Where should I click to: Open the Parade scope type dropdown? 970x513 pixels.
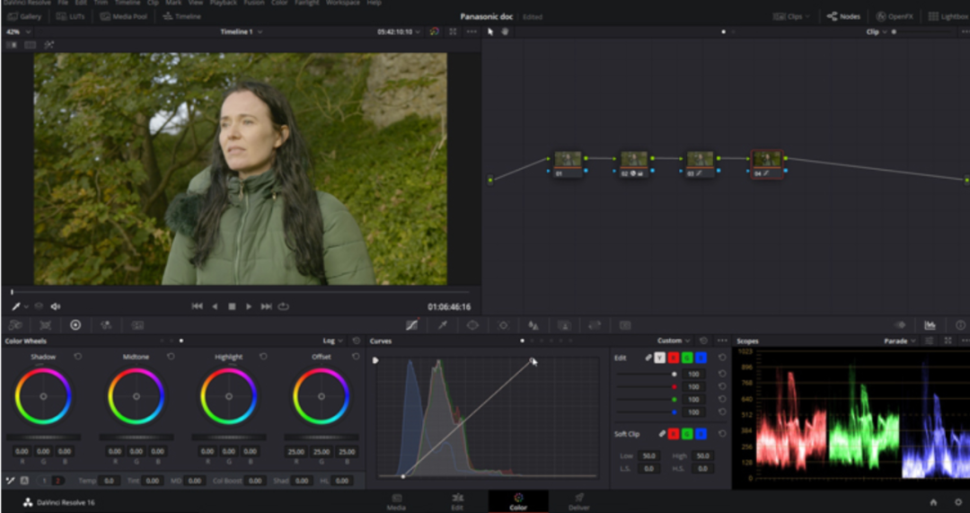coord(900,341)
